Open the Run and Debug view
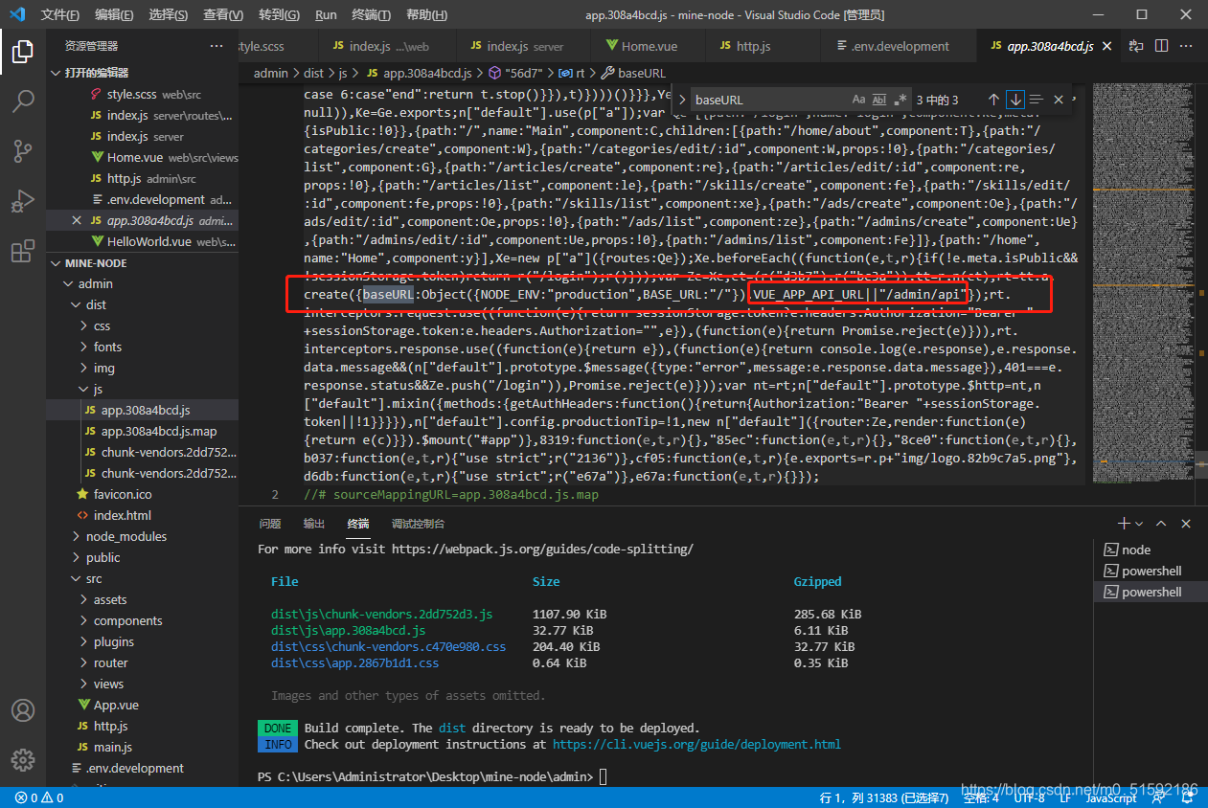The height and width of the screenshot is (808, 1208). (23, 202)
